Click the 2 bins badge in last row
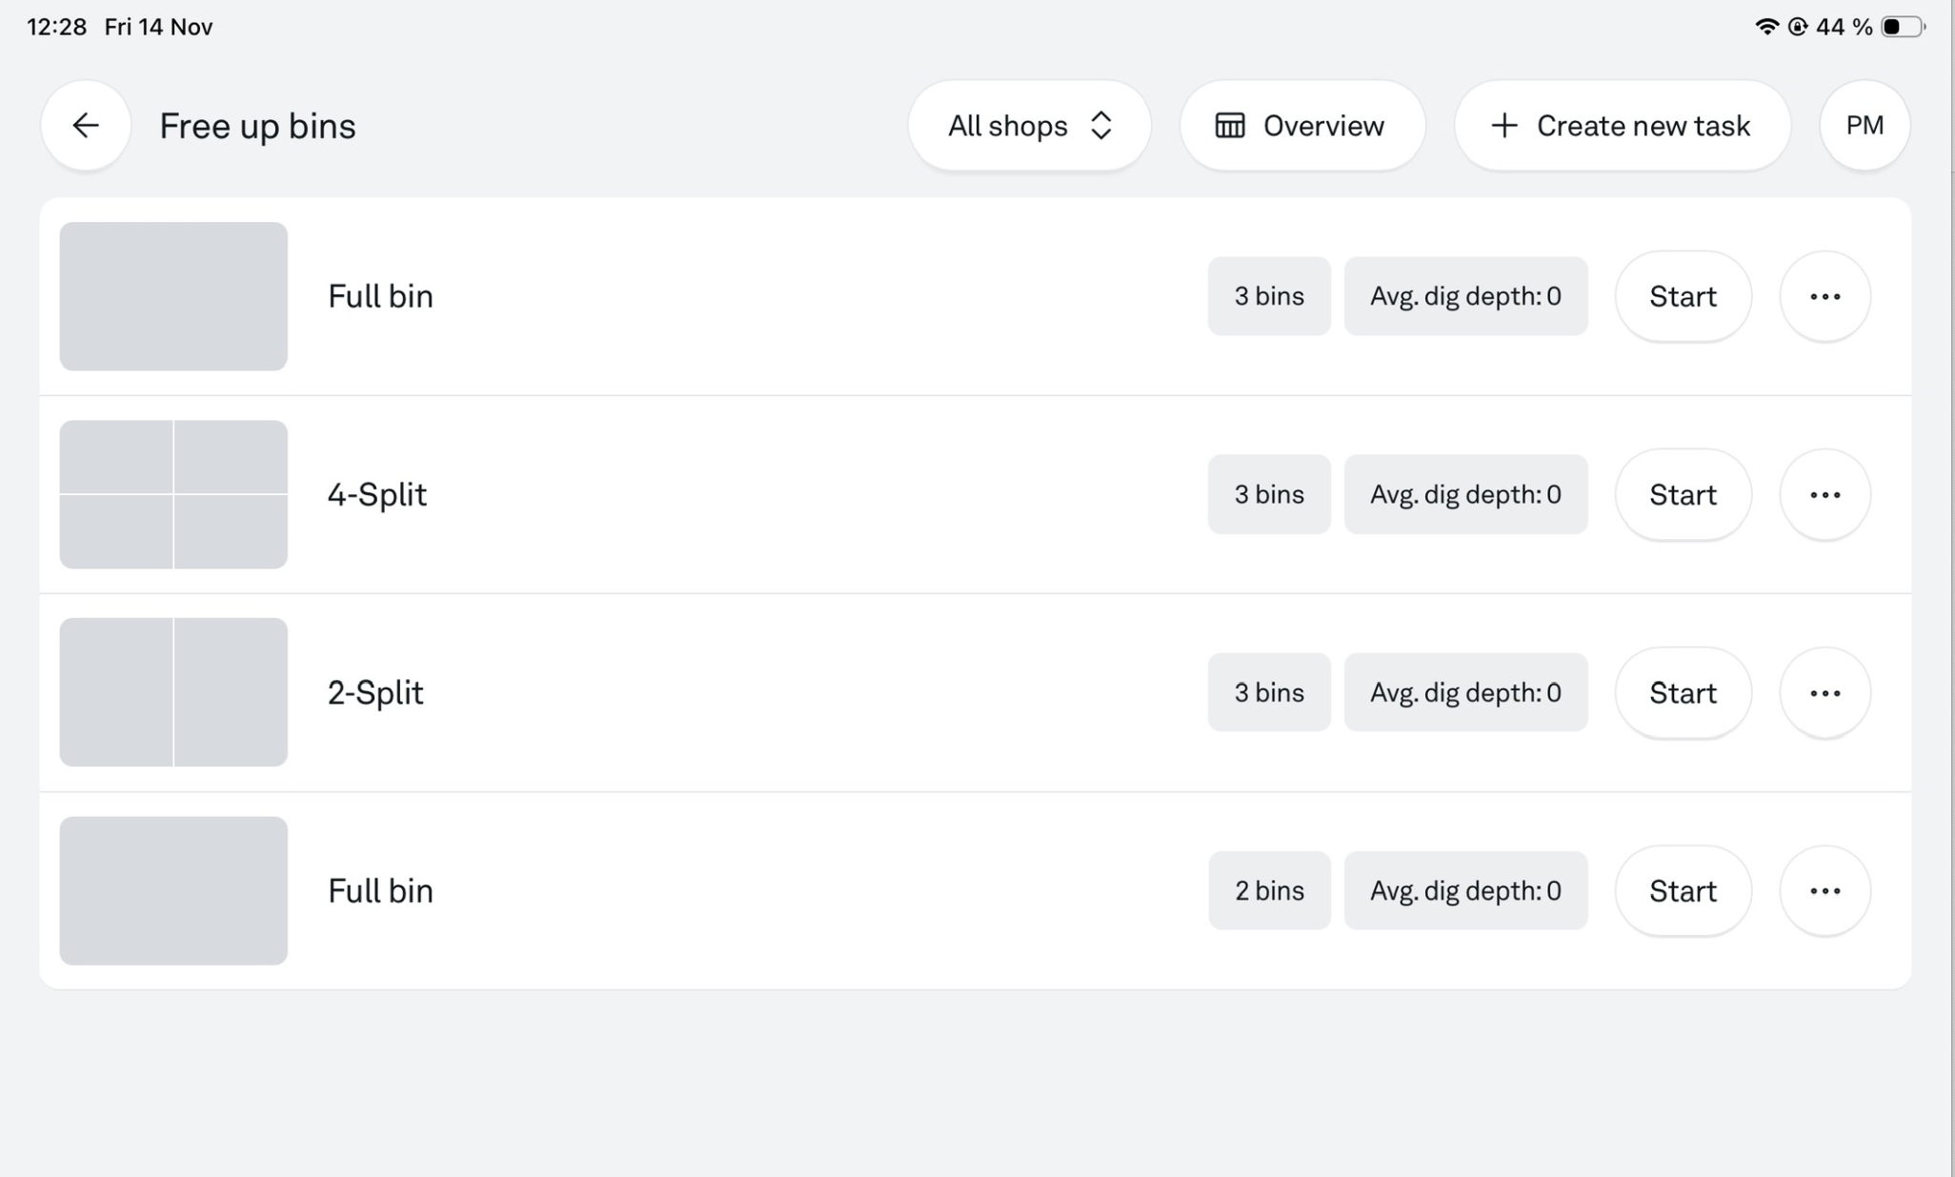This screenshot has width=1955, height=1177. click(x=1268, y=890)
